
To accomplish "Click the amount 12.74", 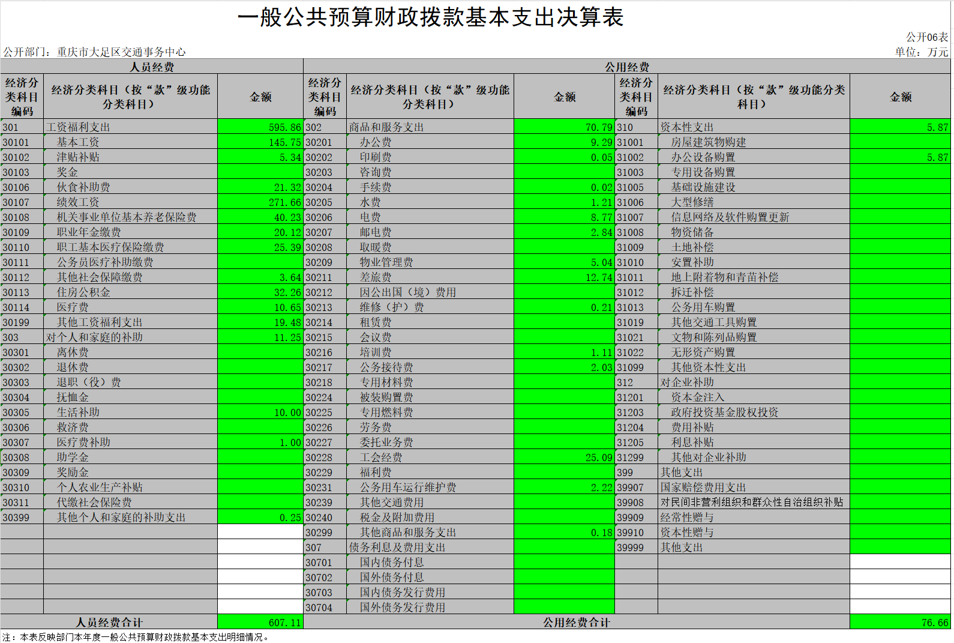I will coord(564,277).
